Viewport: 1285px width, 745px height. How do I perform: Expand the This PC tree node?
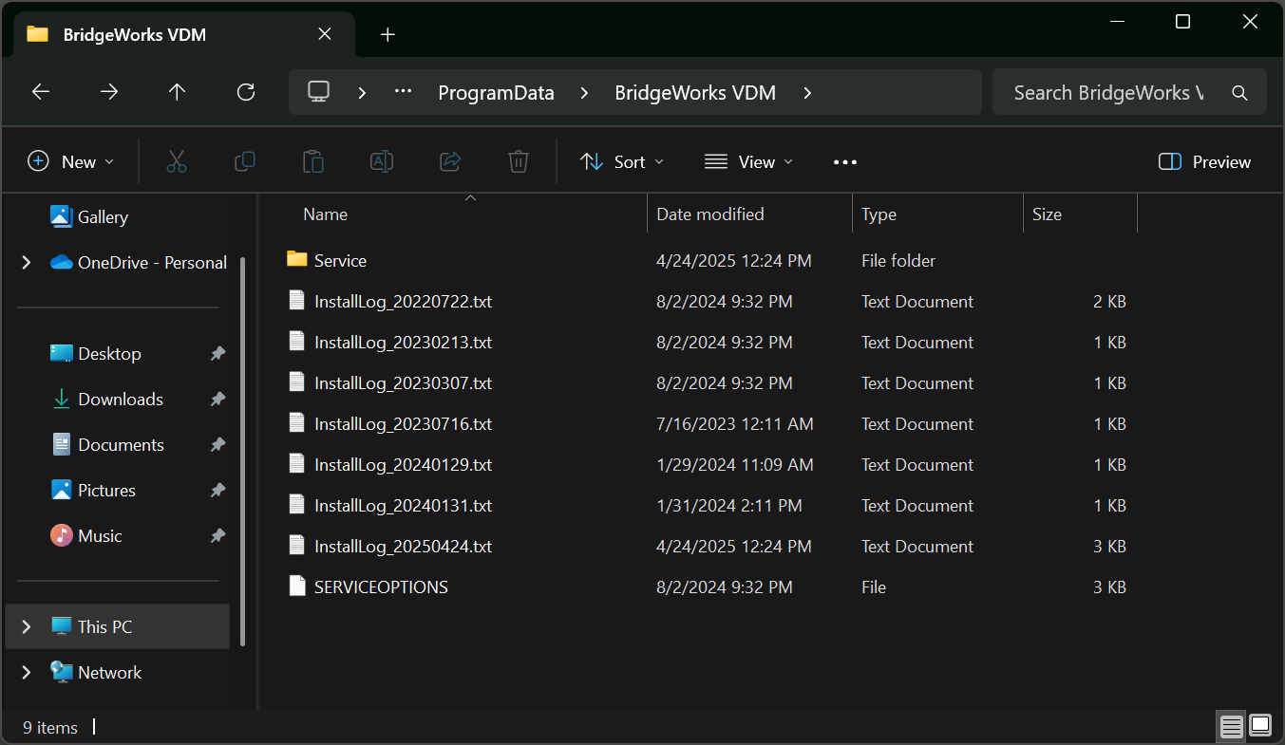[x=27, y=627]
